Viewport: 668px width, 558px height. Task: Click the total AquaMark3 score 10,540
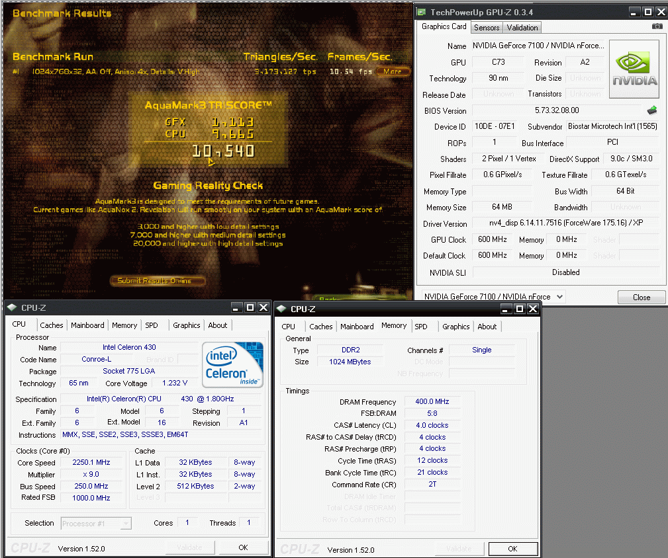(x=223, y=151)
